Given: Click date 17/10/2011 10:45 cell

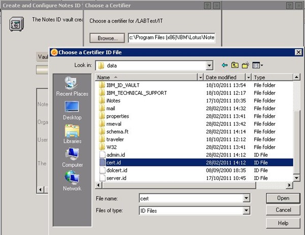Looking at the screenshot, I should [x=226, y=178].
